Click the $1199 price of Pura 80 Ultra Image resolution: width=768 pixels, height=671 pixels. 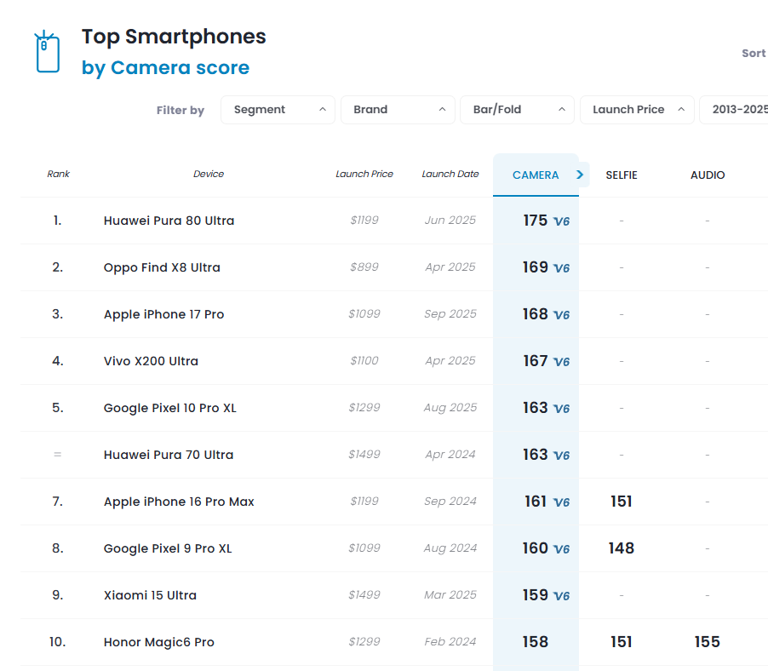click(x=364, y=220)
